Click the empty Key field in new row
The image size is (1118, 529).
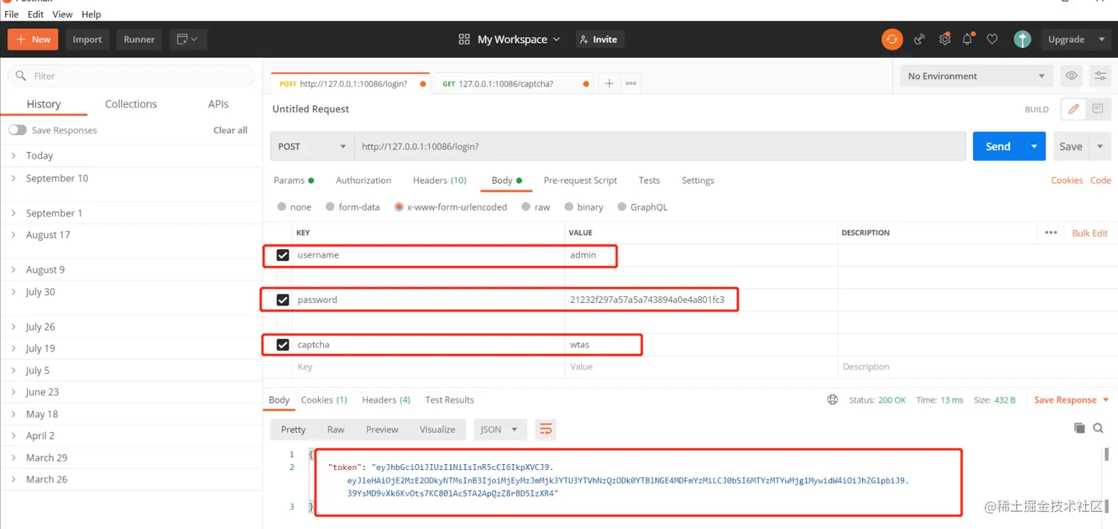429,366
